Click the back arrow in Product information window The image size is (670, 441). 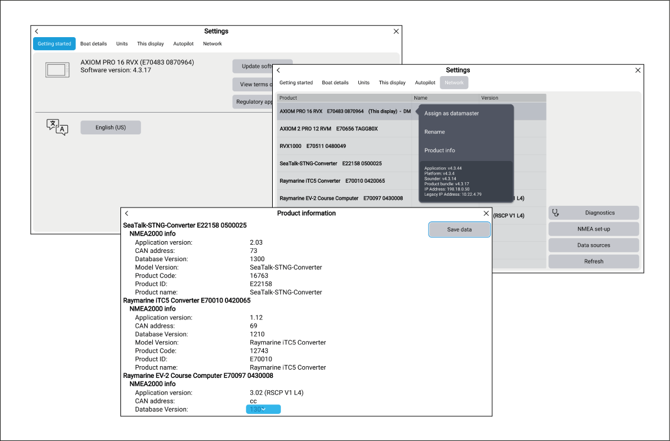coord(126,213)
